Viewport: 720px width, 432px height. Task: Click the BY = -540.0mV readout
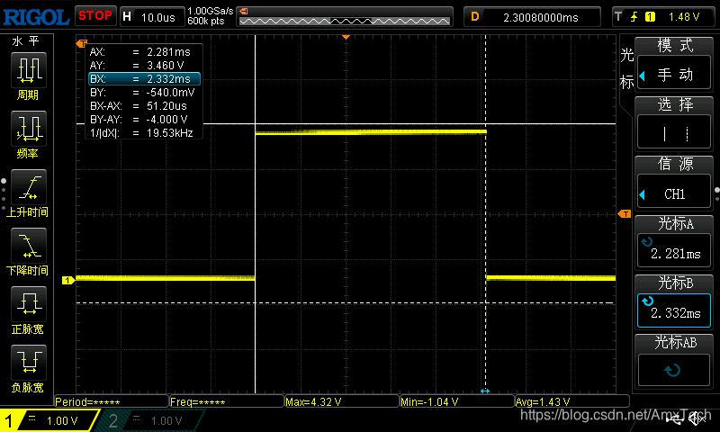(142, 93)
